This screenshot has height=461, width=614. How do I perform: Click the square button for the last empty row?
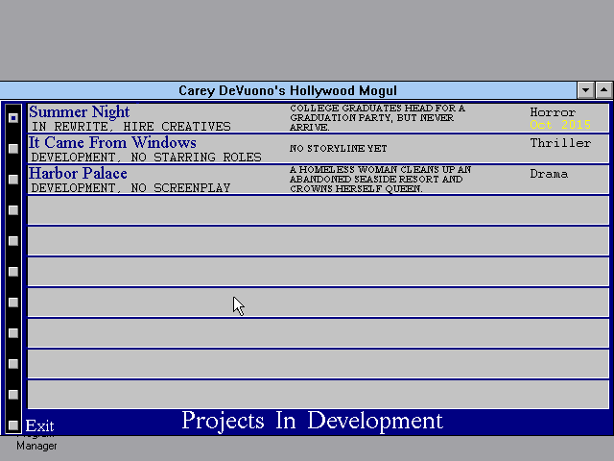(x=13, y=395)
